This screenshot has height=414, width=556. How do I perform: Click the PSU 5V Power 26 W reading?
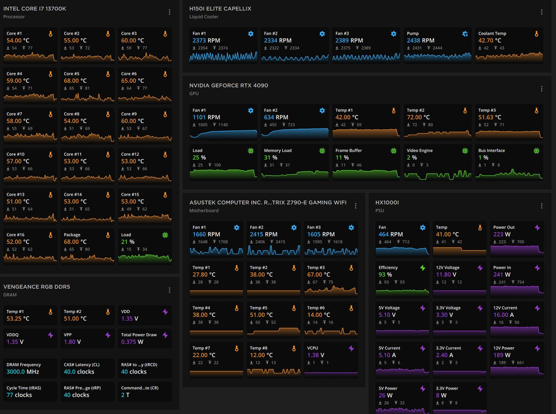[386, 395]
